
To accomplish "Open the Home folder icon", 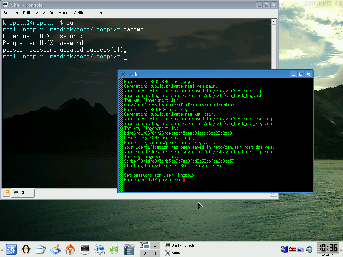I will click(70, 249).
